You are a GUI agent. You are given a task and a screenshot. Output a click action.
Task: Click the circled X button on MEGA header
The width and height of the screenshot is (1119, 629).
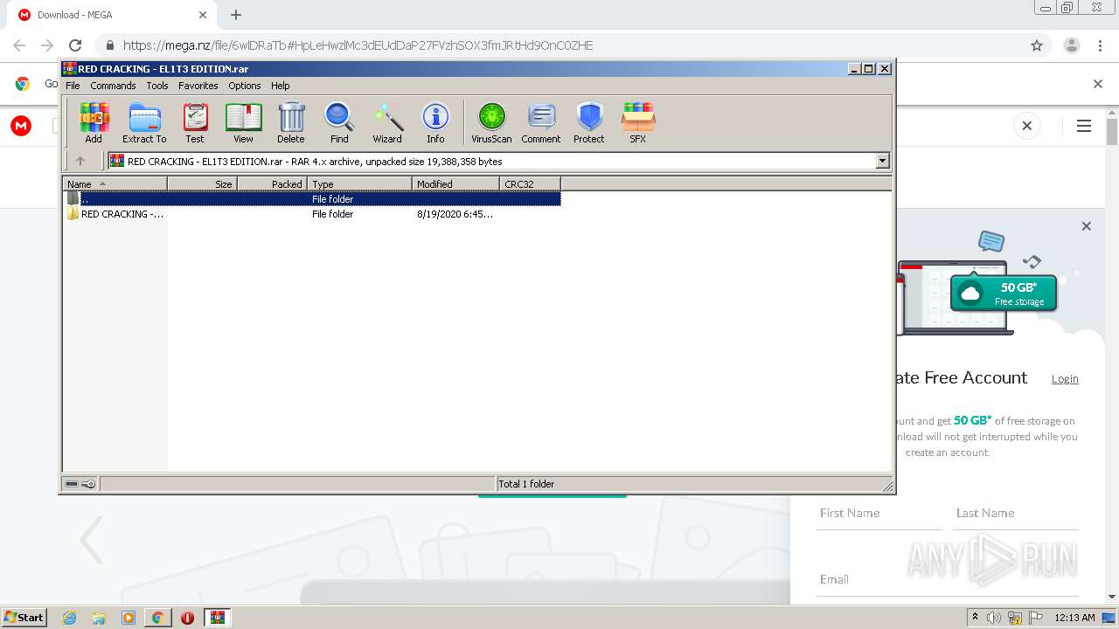coord(1027,126)
